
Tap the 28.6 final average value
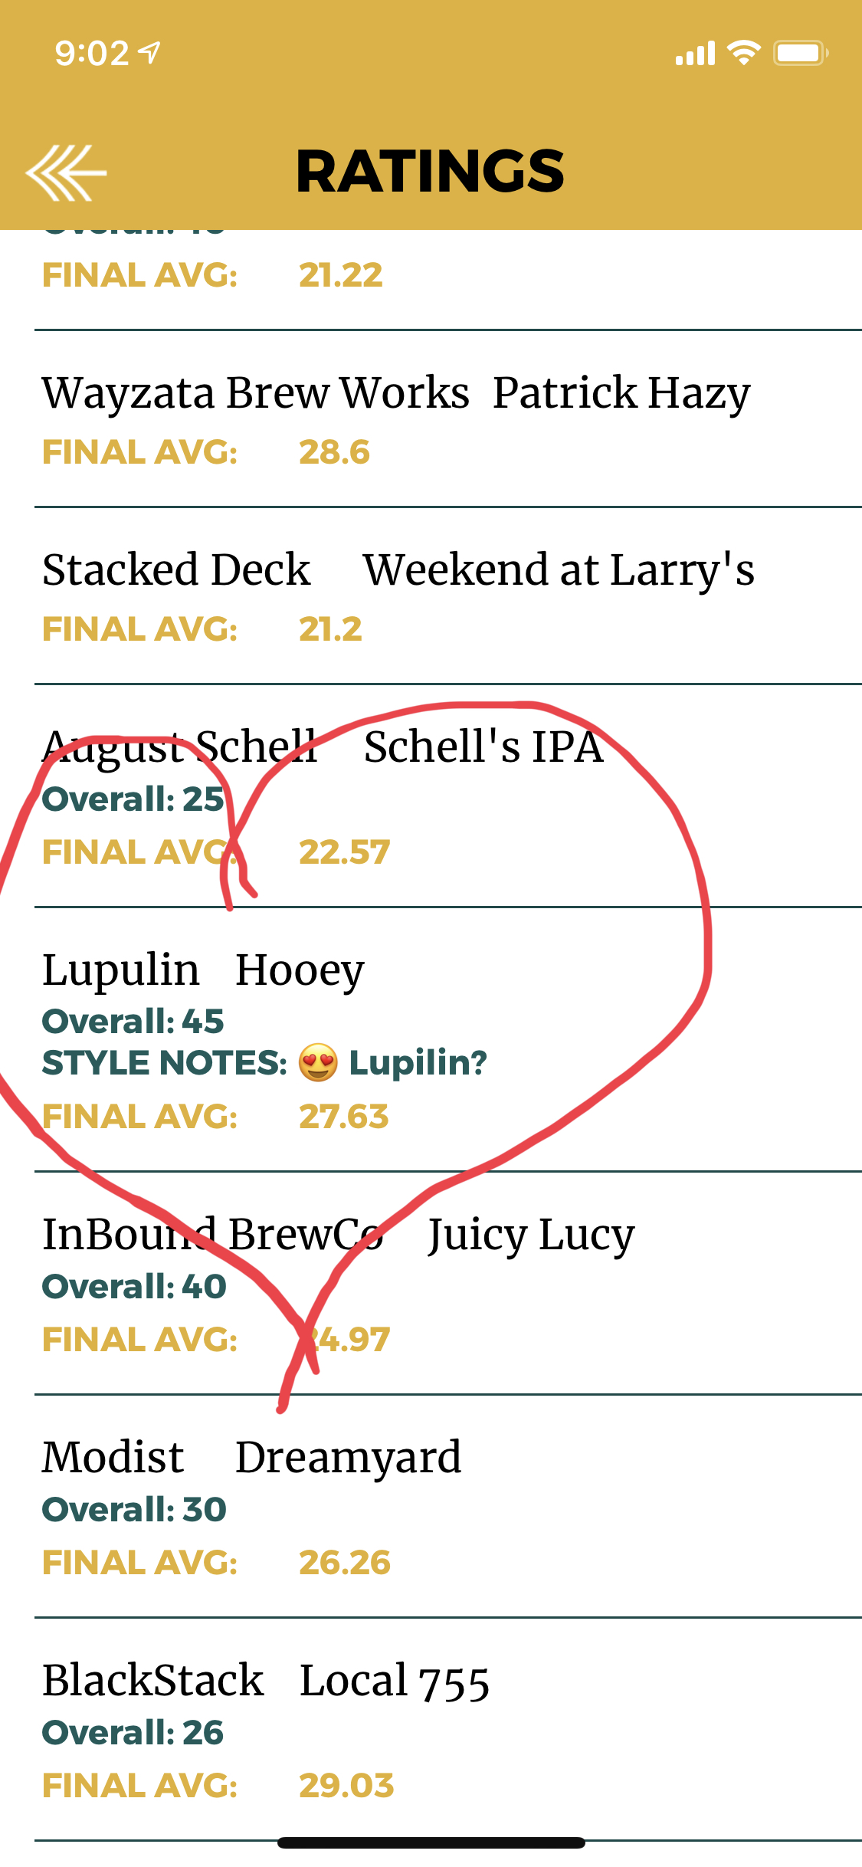(334, 452)
